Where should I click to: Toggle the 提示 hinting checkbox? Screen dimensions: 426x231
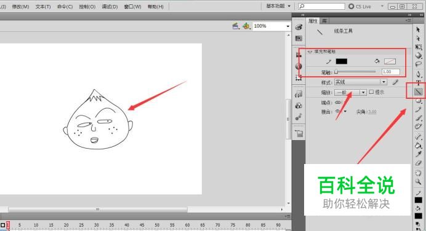click(371, 92)
